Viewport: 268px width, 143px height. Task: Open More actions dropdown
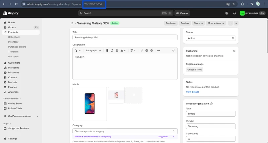(x=216, y=23)
